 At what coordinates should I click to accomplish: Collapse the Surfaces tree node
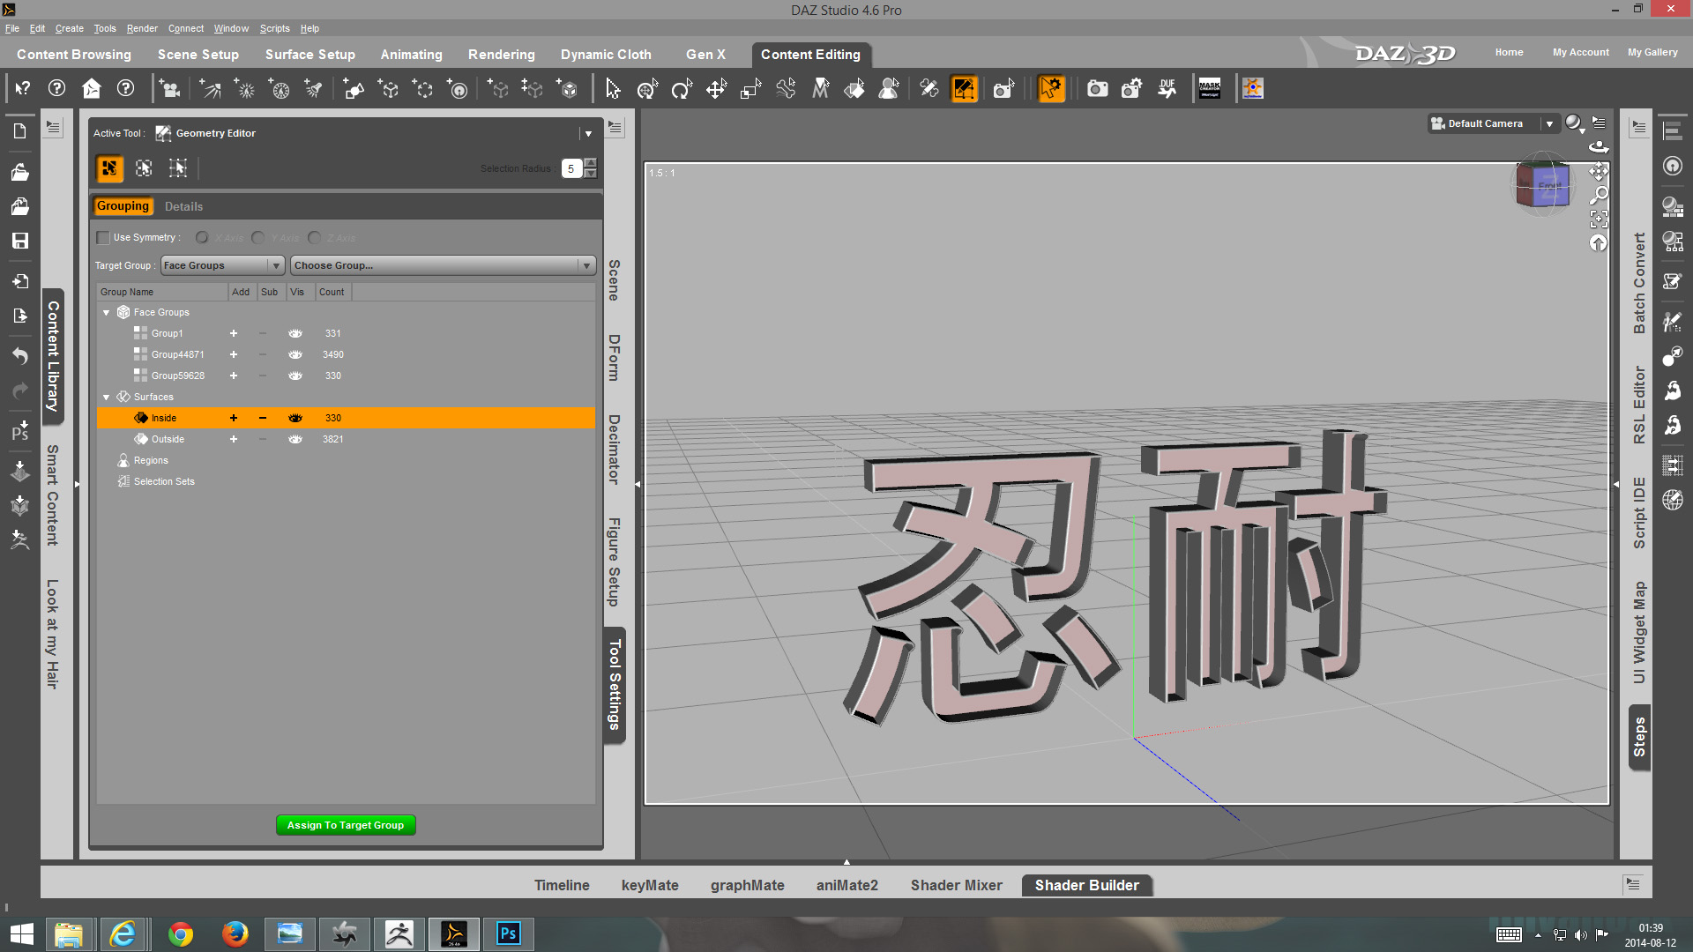[x=107, y=398]
